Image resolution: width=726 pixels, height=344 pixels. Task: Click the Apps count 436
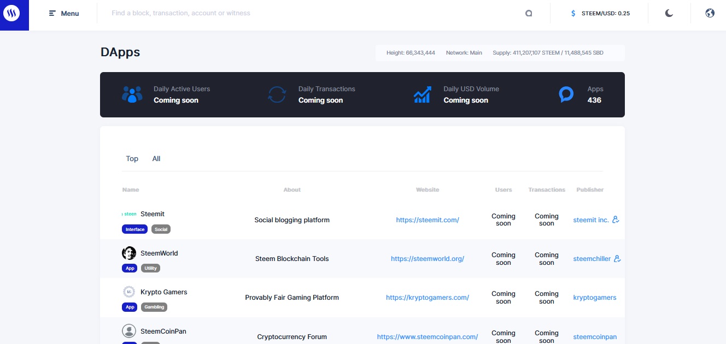tap(594, 100)
